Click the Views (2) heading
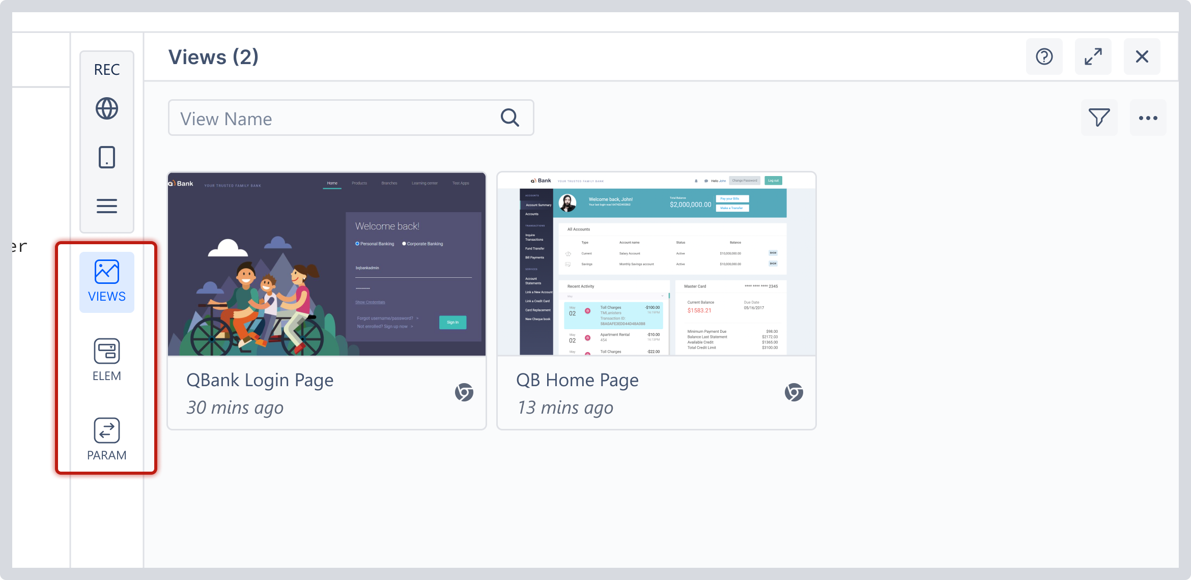The height and width of the screenshot is (580, 1191). pos(213,57)
